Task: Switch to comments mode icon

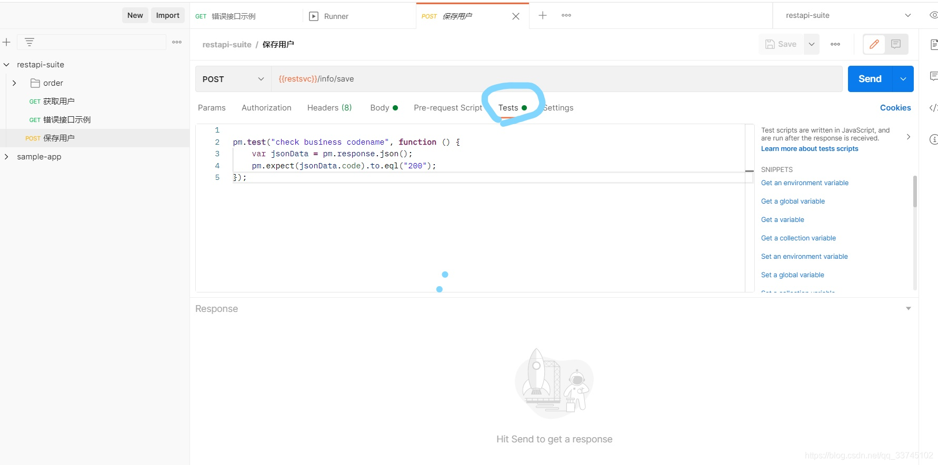Action: [x=896, y=44]
